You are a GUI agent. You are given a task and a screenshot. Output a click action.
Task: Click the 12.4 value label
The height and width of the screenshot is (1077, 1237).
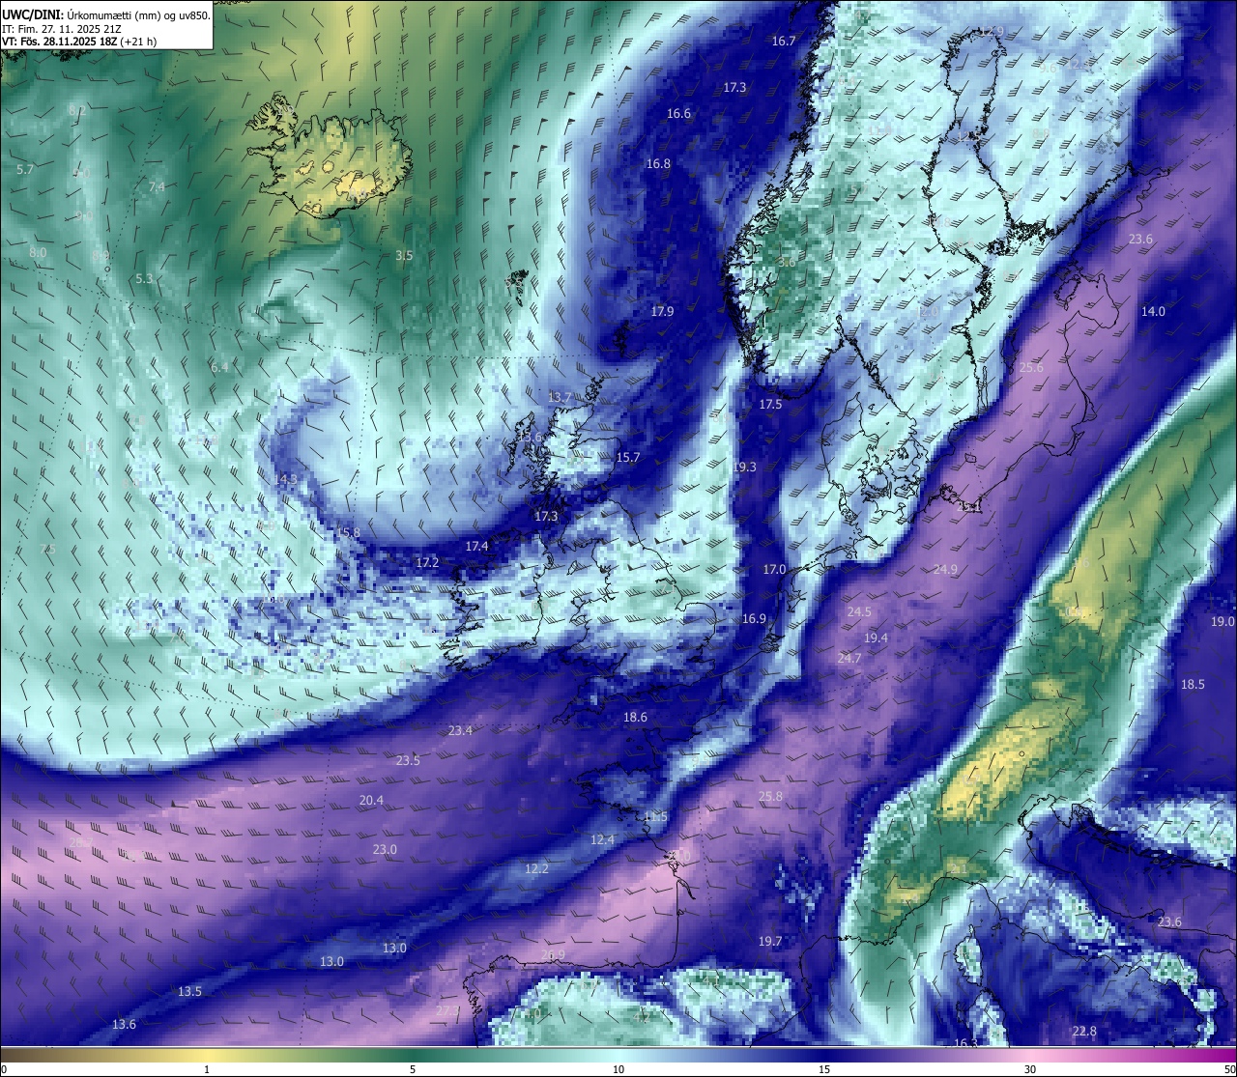coord(602,840)
